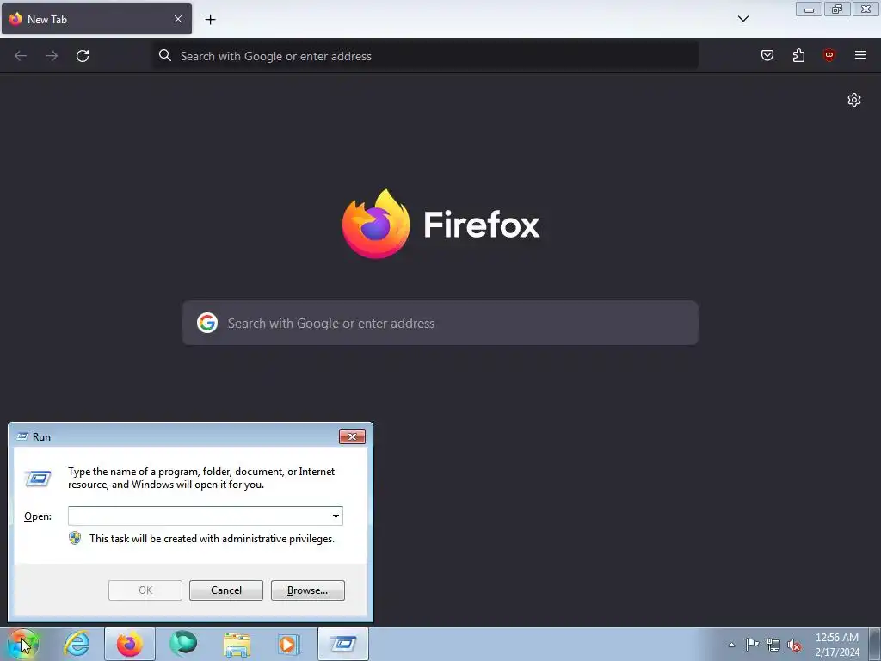
Task: Open the network tray icon
Action: (773, 645)
